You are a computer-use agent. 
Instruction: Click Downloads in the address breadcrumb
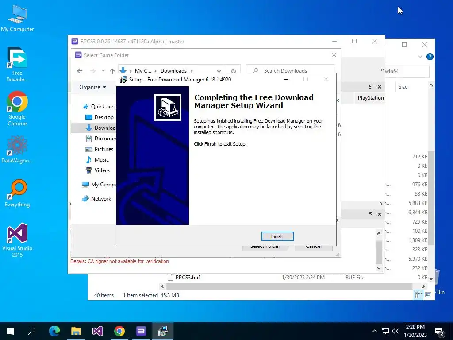point(173,71)
